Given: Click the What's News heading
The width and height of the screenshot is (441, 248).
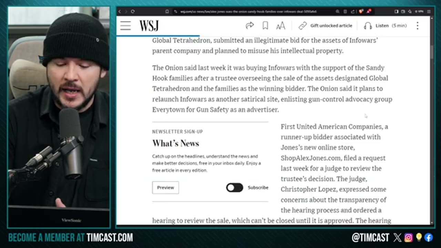Looking at the screenshot, I should coord(176,143).
